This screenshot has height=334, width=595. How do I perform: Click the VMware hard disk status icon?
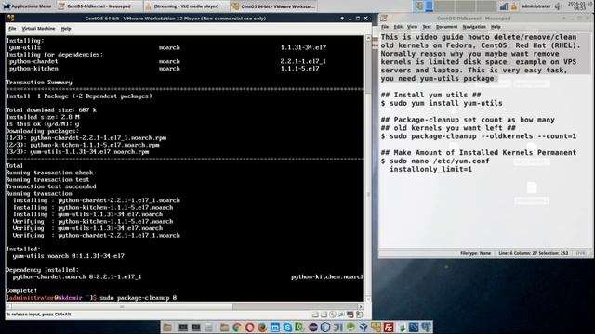pos(315,315)
